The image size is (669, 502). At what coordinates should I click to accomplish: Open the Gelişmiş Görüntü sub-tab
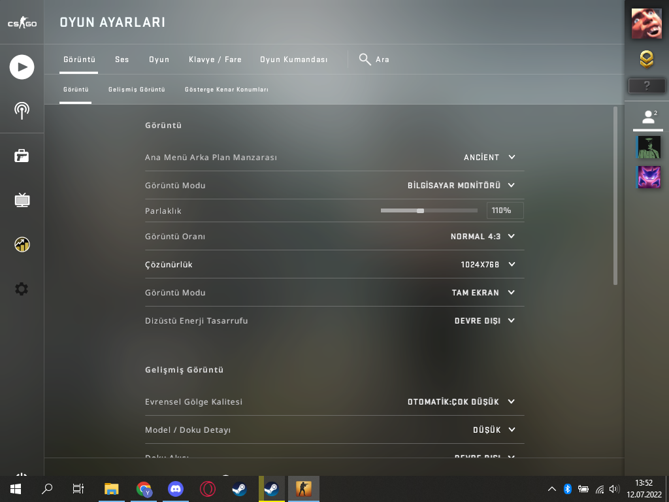(137, 89)
